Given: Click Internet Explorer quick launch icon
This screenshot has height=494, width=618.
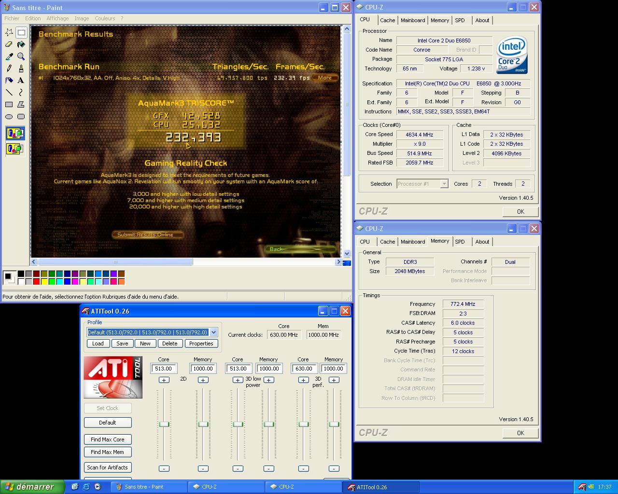Looking at the screenshot, I should [x=86, y=487].
